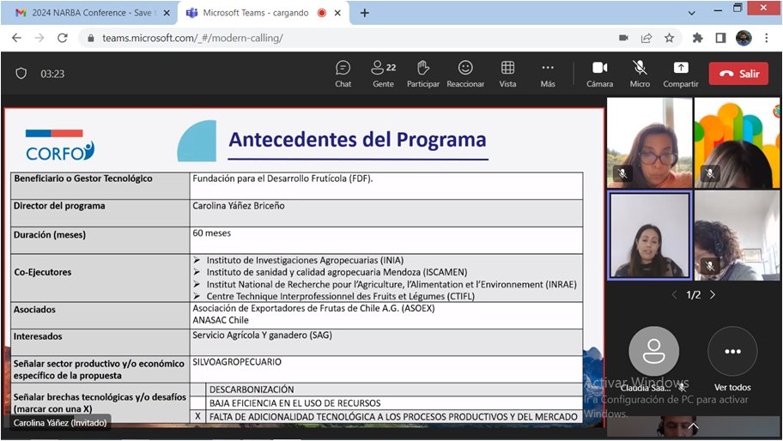Image resolution: width=783 pixels, height=441 pixels.
Task: Close the Microsoft Teams tab
Action: click(x=337, y=13)
